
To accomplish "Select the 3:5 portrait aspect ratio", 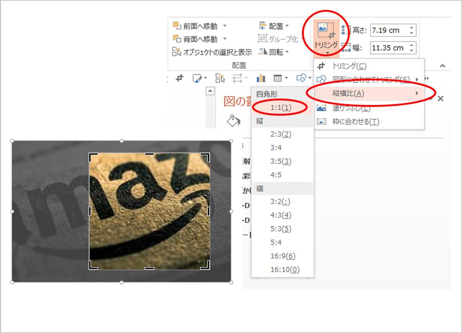I will tap(282, 161).
